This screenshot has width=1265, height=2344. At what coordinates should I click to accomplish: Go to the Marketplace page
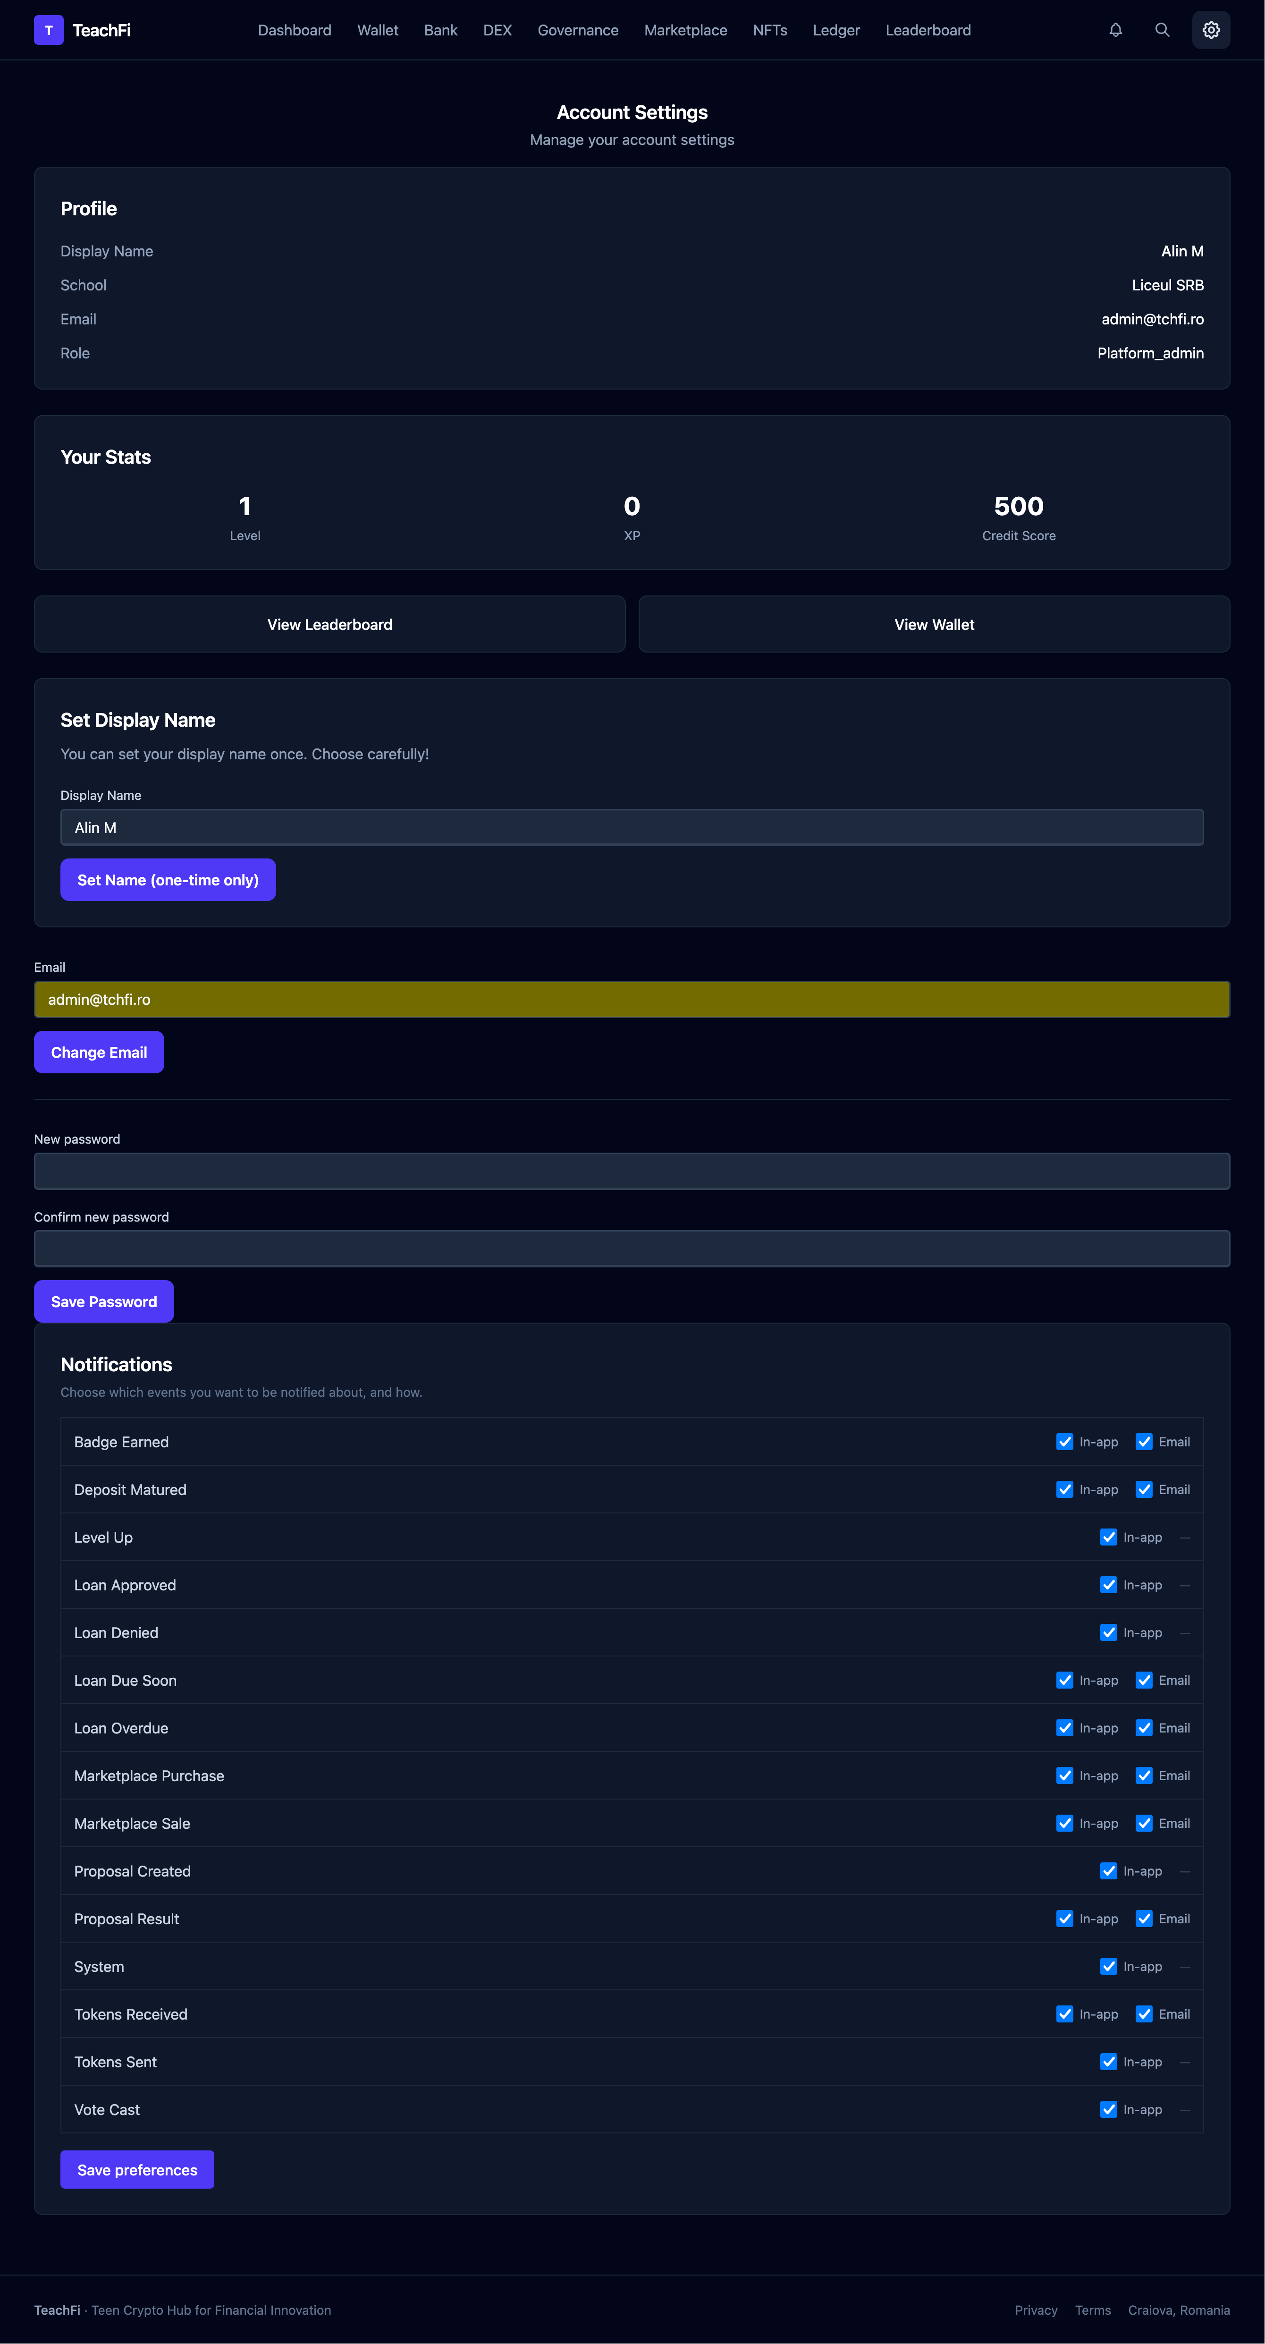tap(685, 30)
